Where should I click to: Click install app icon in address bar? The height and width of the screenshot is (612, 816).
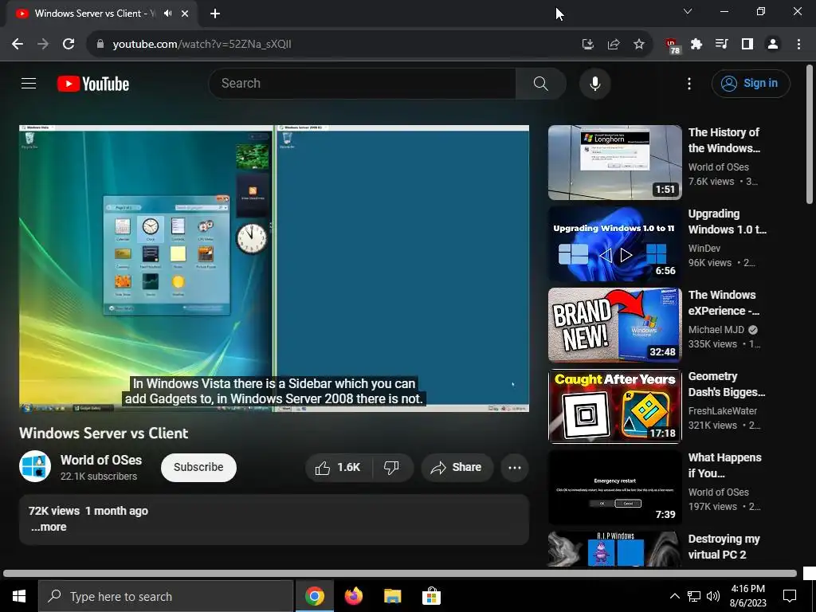pyautogui.click(x=587, y=45)
